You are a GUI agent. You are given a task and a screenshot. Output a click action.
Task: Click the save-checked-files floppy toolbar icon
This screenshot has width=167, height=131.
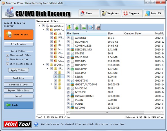[x=98, y=27]
